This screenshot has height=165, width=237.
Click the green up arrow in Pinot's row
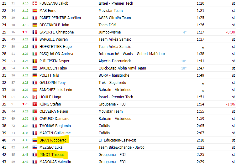click(23, 155)
